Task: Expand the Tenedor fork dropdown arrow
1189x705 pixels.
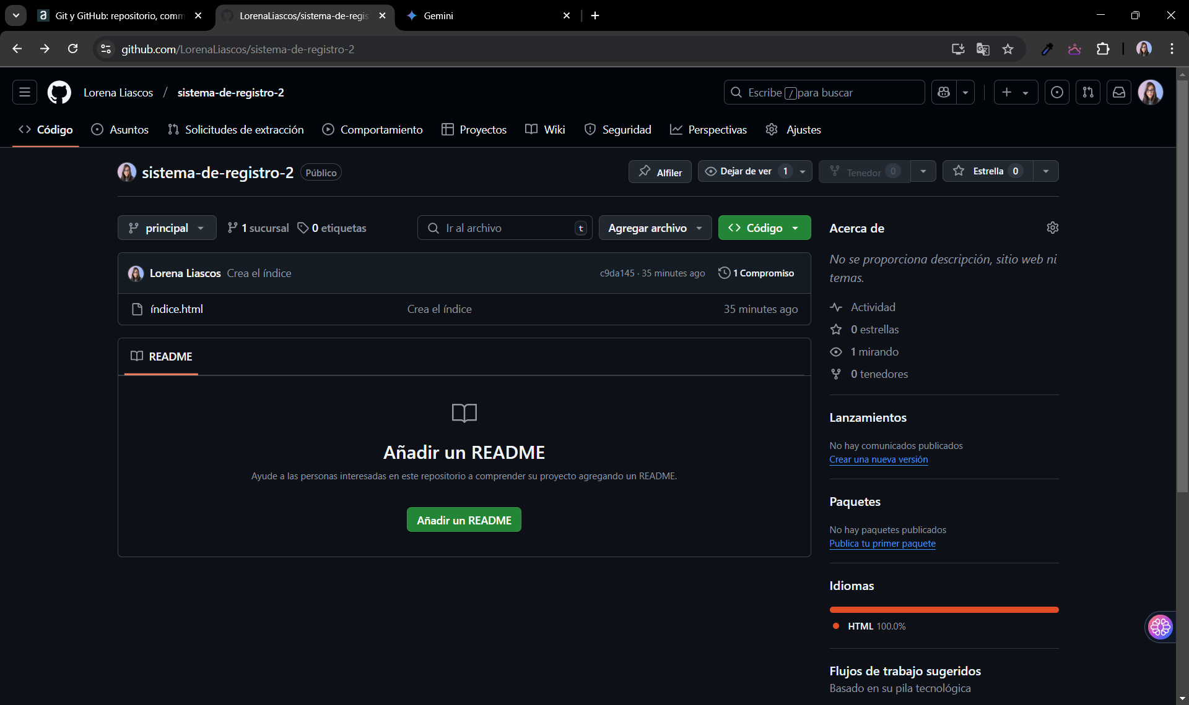Action: (x=923, y=171)
